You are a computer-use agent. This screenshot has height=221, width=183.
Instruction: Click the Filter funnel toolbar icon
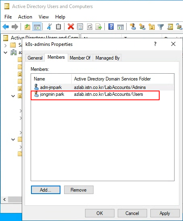160,27
